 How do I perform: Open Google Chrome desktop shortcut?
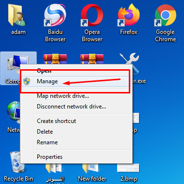pos(165,15)
